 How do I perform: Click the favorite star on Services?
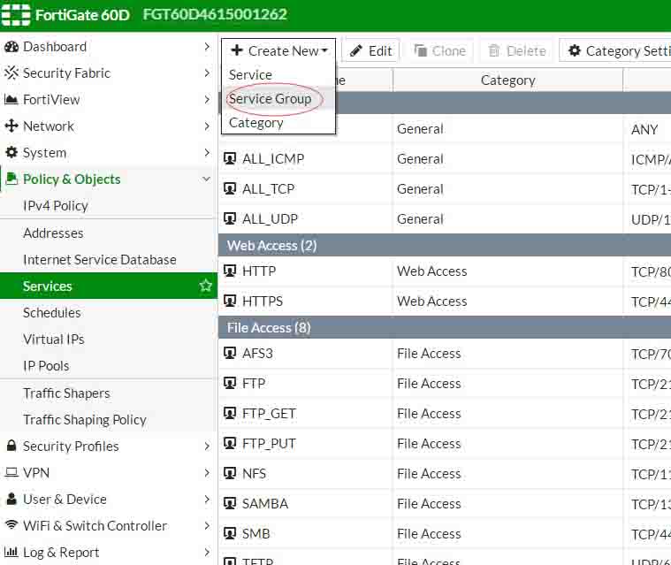[x=205, y=286]
